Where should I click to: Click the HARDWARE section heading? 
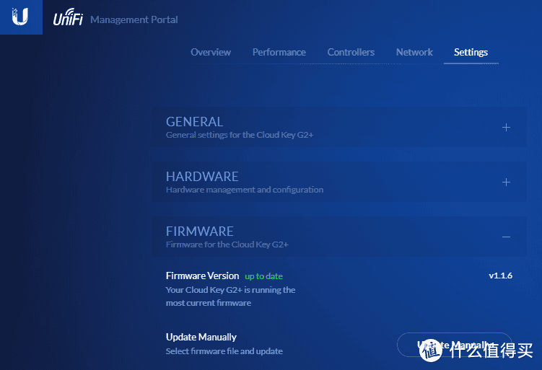(x=202, y=177)
